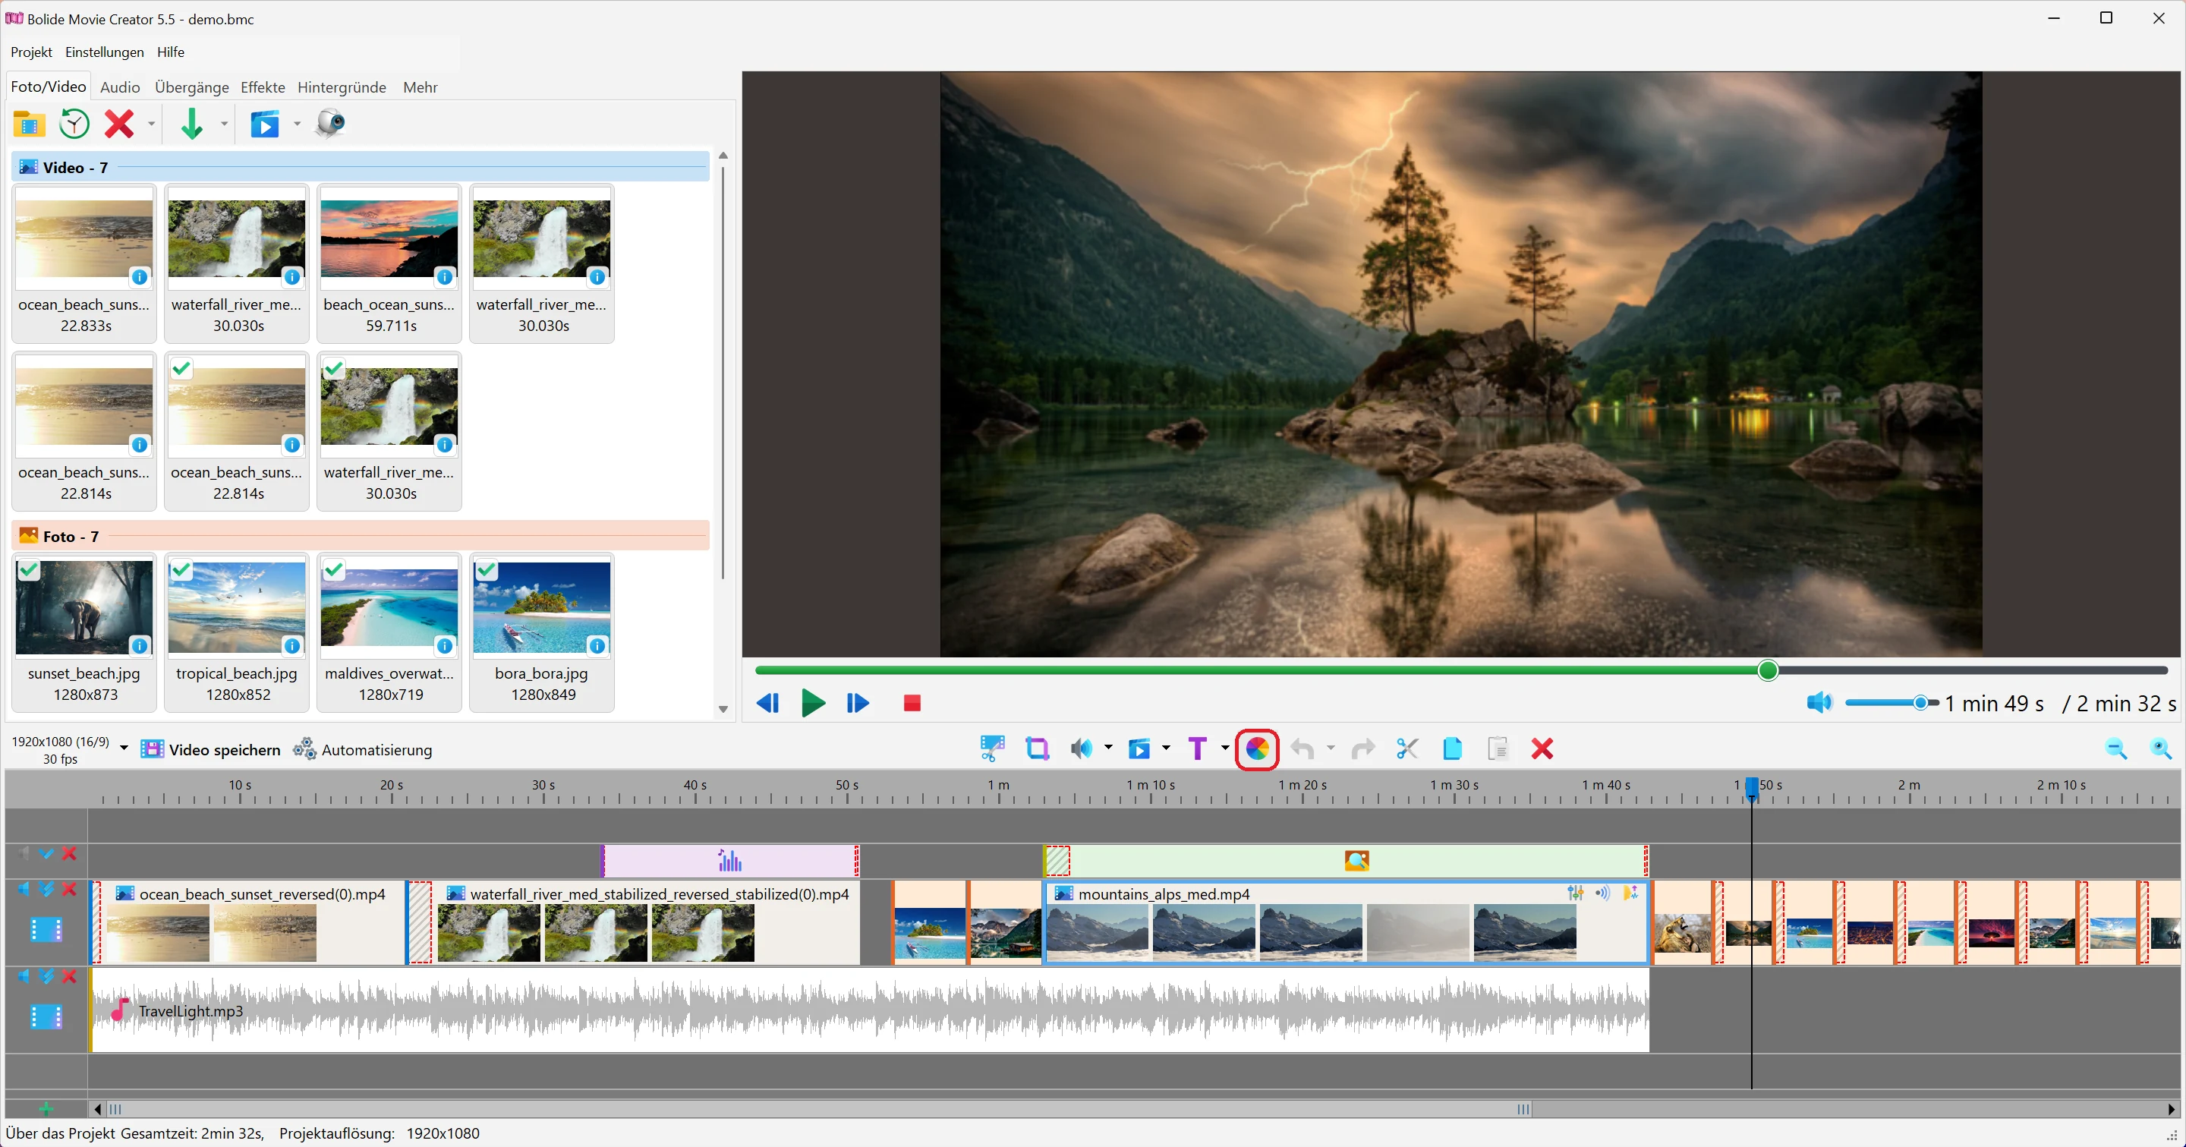Click the green playback progress slider handle

point(1768,671)
